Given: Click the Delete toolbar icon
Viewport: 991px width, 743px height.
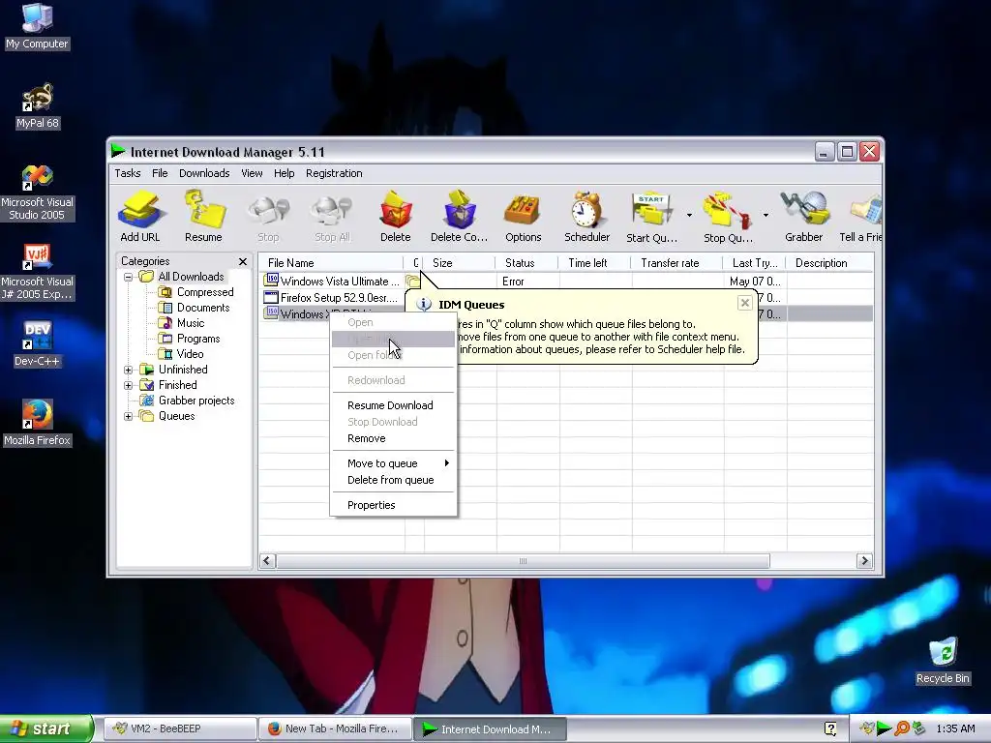Looking at the screenshot, I should click(x=396, y=217).
